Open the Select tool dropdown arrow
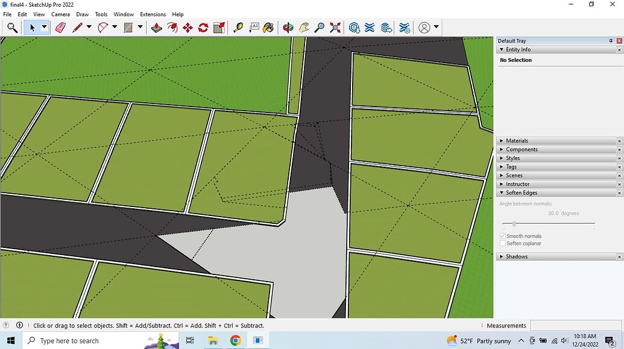 pos(44,27)
